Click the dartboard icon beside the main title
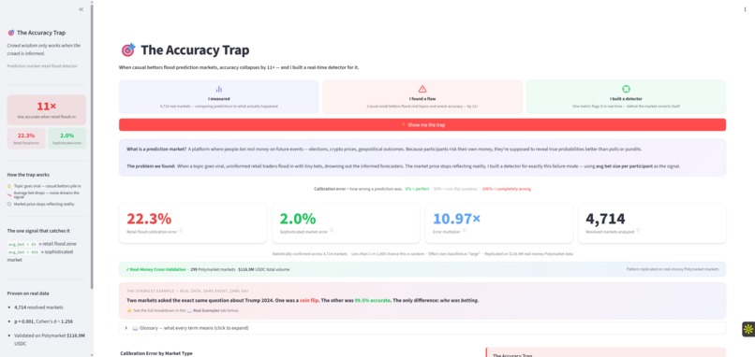Image resolution: width=755 pixels, height=357 pixels. click(128, 50)
